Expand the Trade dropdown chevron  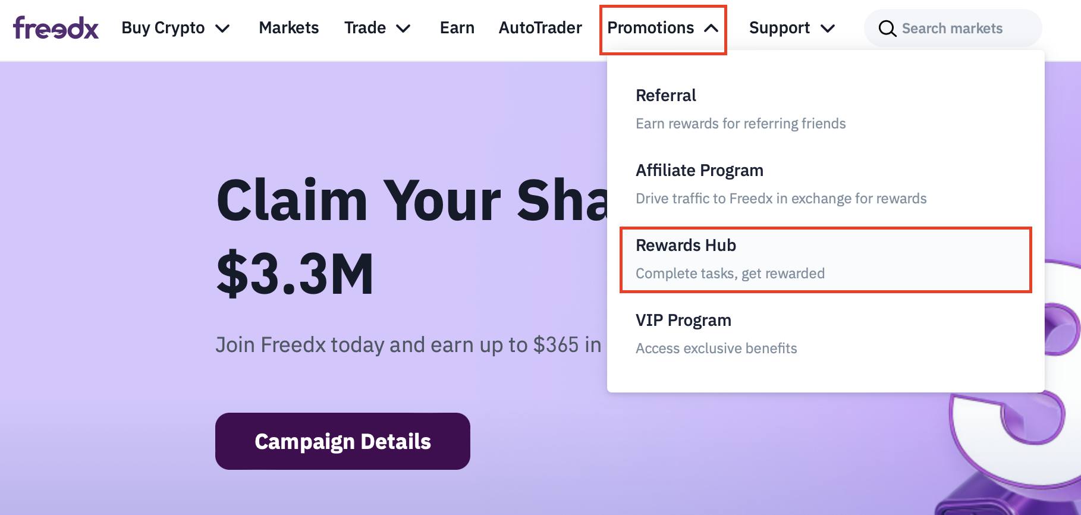coord(404,29)
